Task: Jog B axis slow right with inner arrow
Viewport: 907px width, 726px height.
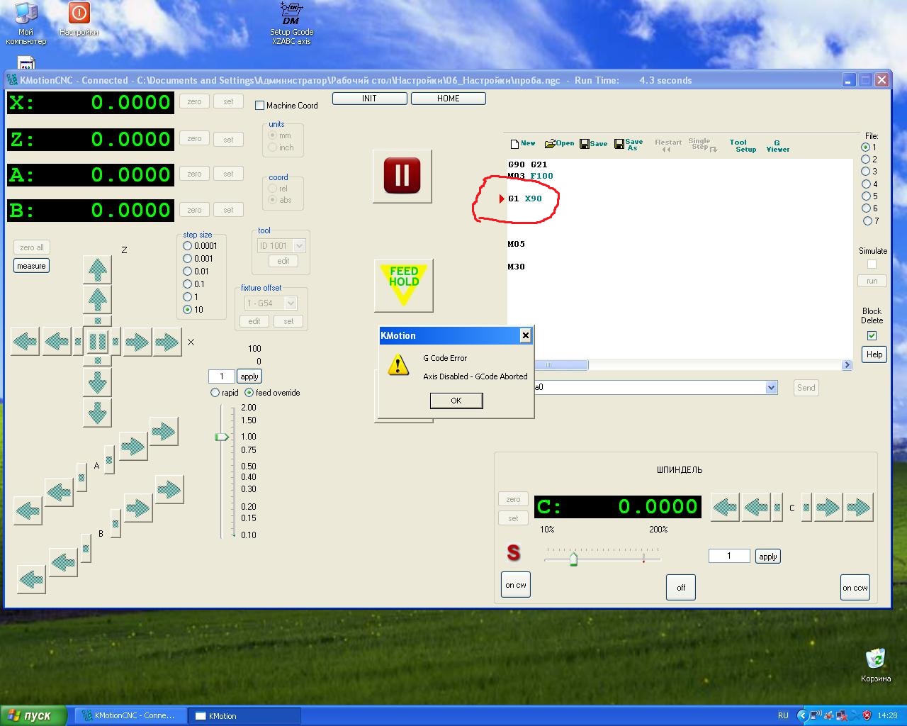Action: [x=137, y=508]
